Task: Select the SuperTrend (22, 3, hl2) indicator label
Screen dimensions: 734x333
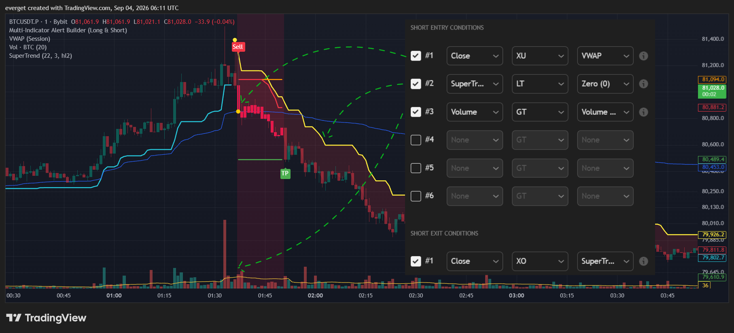Action: click(40, 56)
